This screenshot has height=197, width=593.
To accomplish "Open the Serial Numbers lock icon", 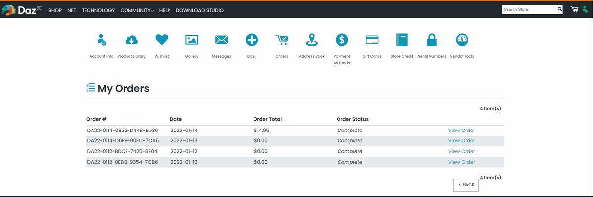I will pyautogui.click(x=432, y=40).
